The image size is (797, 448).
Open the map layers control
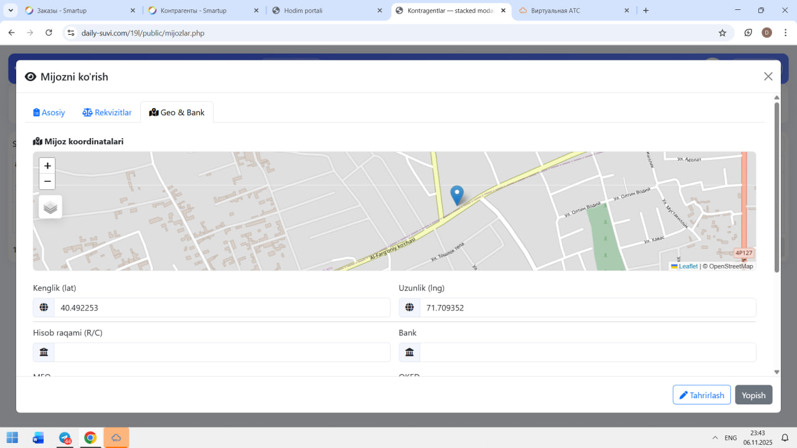click(50, 207)
